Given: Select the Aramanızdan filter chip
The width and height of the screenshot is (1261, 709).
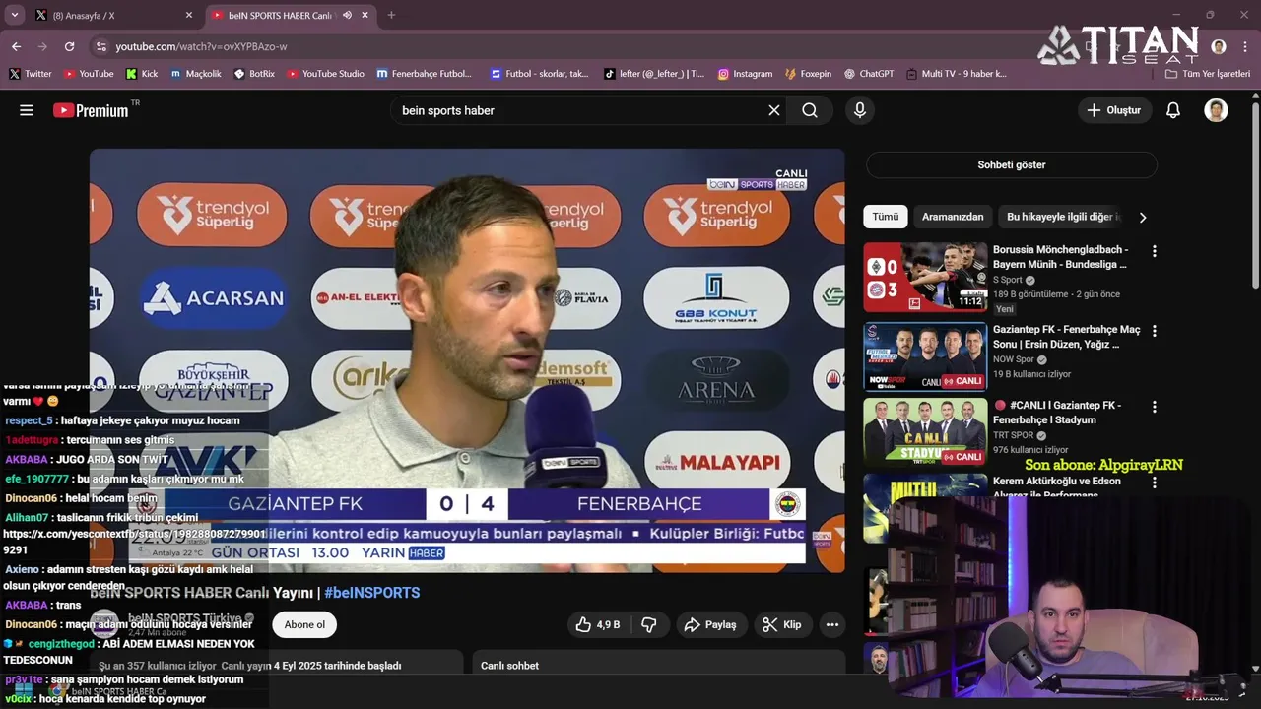Looking at the screenshot, I should point(953,217).
